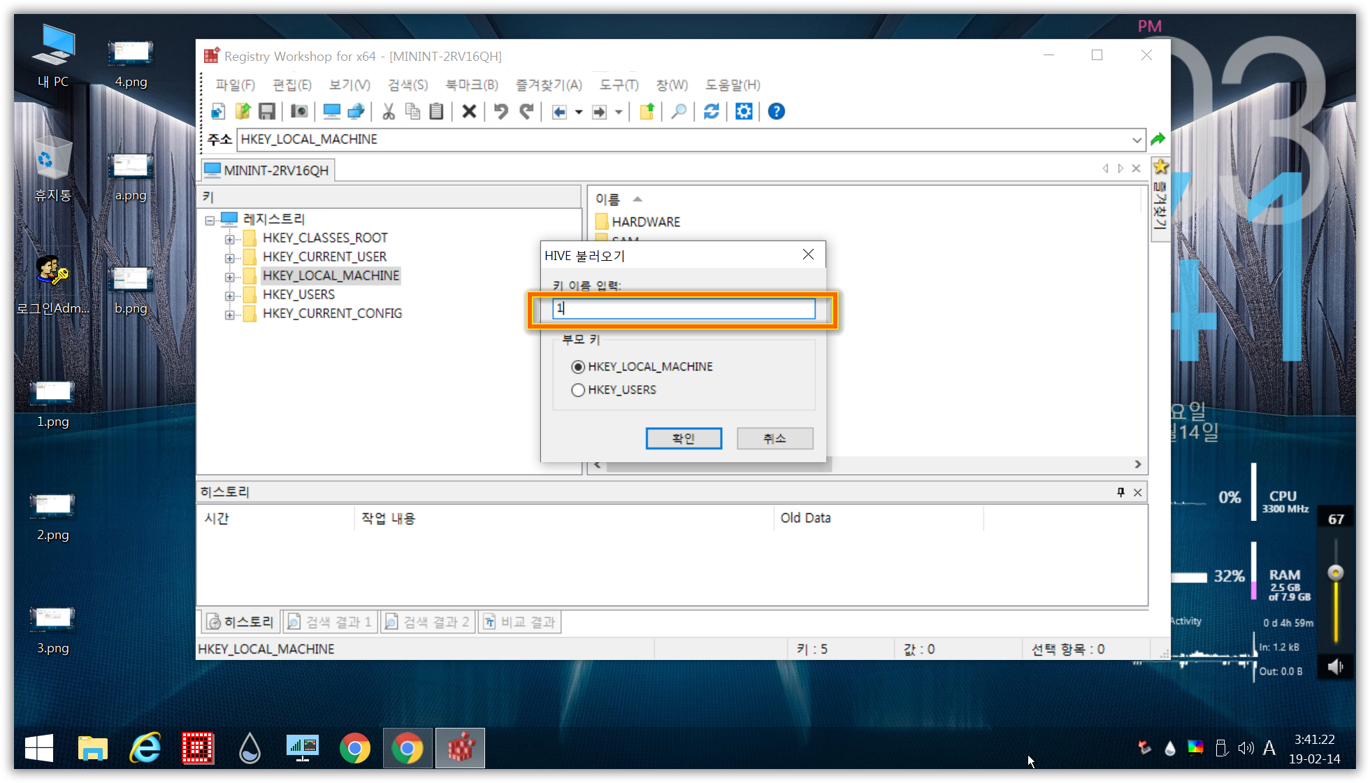Image resolution: width=1370 pixels, height=783 pixels.
Task: Open the 검색(S) menu
Action: (408, 85)
